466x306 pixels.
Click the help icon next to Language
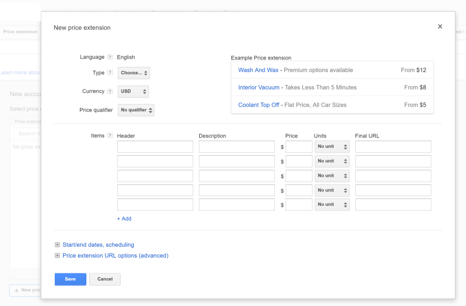point(110,57)
